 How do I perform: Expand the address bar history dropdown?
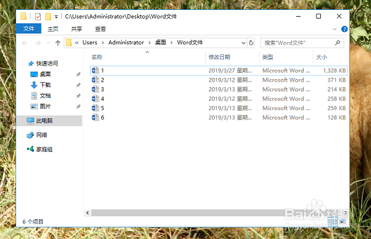pyautogui.click(x=243, y=43)
